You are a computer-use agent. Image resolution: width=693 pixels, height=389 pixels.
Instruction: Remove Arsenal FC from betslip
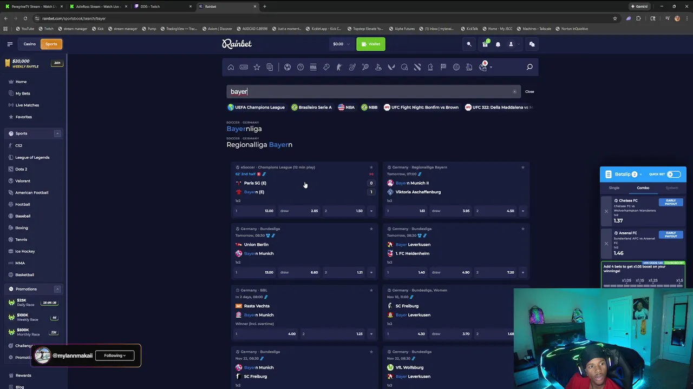(x=606, y=243)
